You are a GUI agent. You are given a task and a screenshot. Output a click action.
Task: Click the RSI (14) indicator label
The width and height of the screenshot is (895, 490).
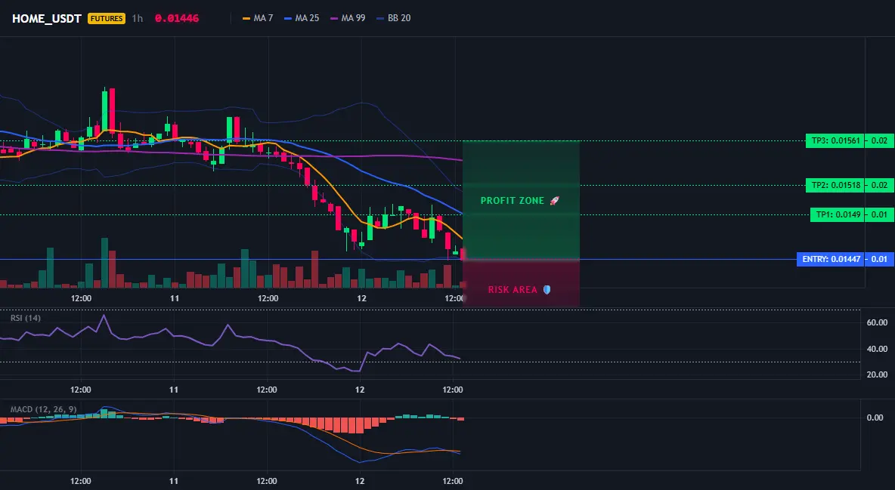[26, 318]
